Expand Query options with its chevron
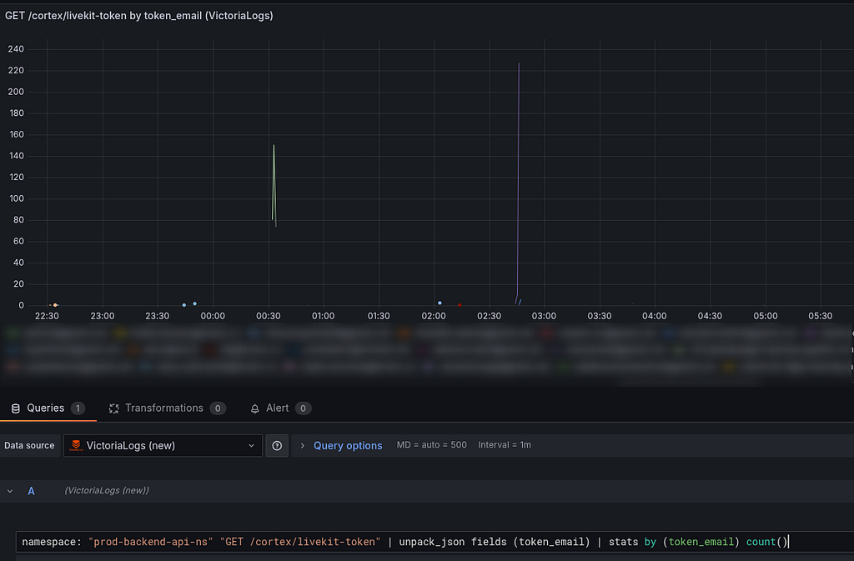Viewport: 854px width, 561px height. [302, 446]
